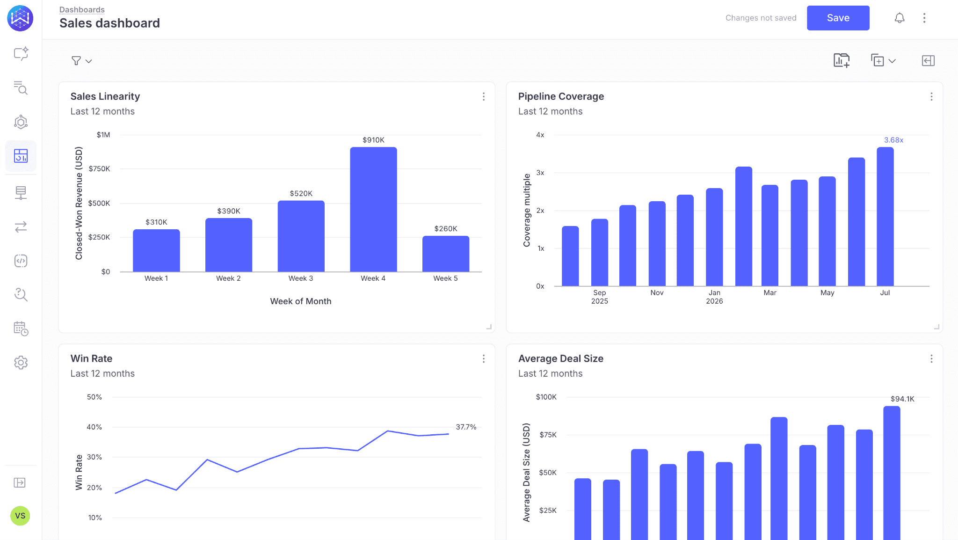This screenshot has height=540, width=958.
Task: Click the Pipeline Coverage card title
Action: pyautogui.click(x=561, y=96)
